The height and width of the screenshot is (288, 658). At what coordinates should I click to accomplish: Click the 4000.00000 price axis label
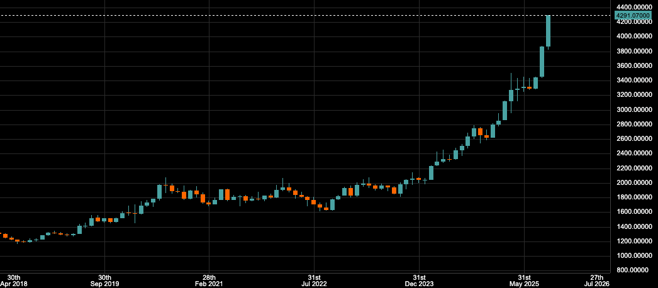coord(635,36)
